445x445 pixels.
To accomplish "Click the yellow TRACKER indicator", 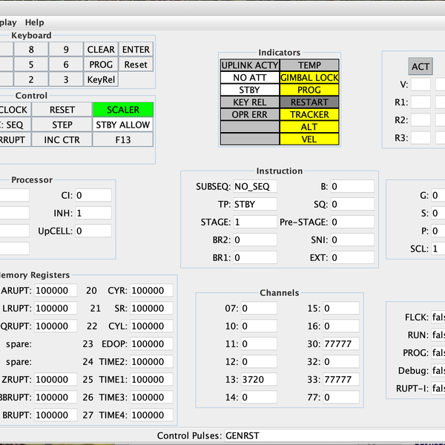I will tap(309, 115).
